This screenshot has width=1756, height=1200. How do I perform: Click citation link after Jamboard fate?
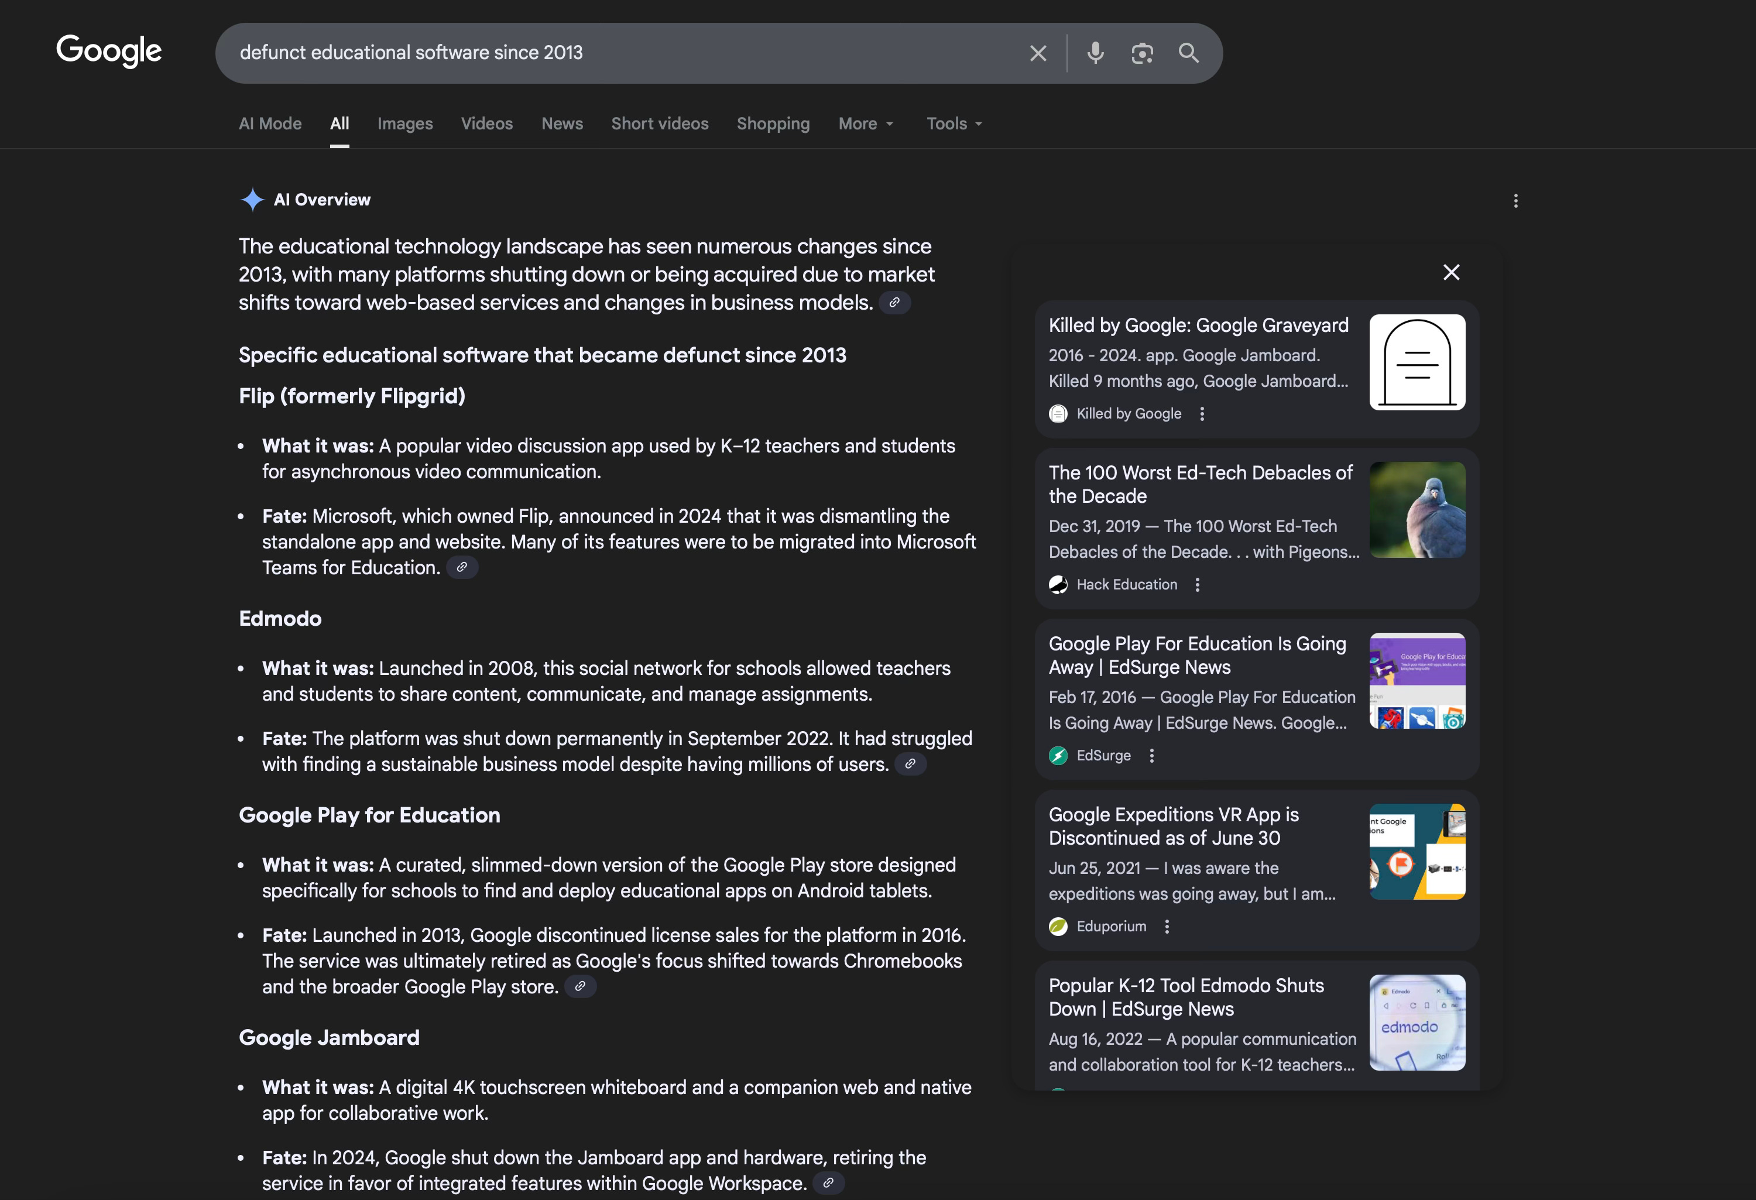tap(828, 1182)
